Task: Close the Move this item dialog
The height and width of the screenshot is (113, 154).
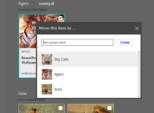Action: coord(137,28)
